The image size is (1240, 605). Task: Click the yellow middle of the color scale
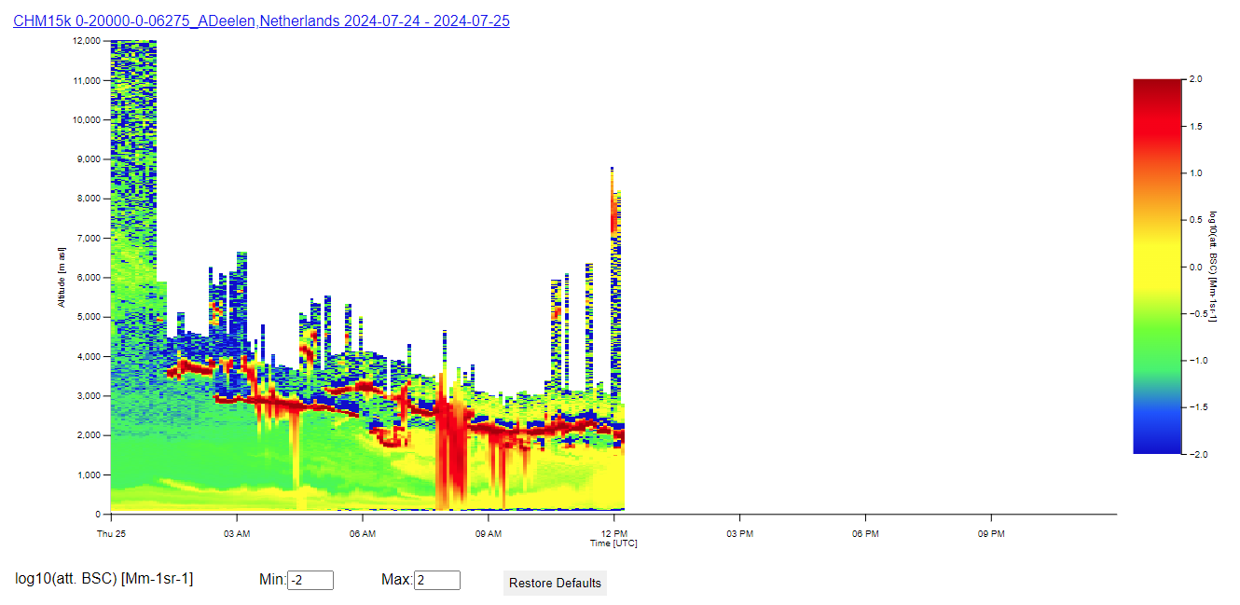coord(1156,267)
